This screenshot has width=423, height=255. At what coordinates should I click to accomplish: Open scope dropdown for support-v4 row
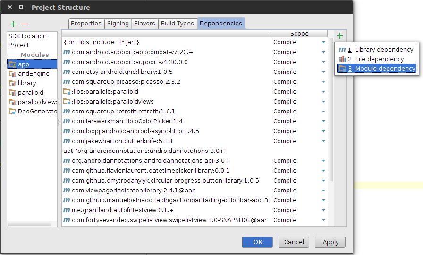323,62
